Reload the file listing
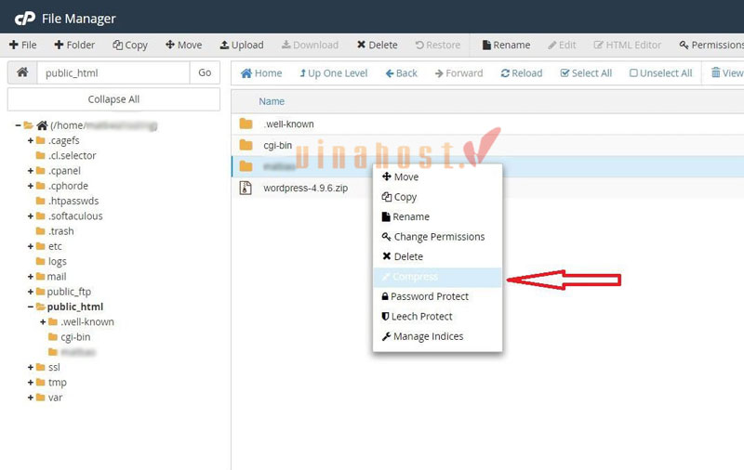 point(522,73)
